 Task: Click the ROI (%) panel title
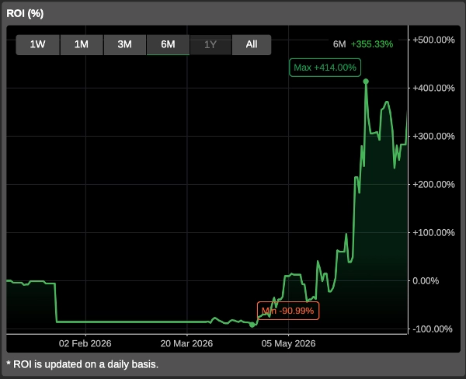25,13
